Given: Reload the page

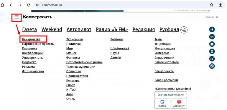Looking at the screenshot, I should pos(29,5).
